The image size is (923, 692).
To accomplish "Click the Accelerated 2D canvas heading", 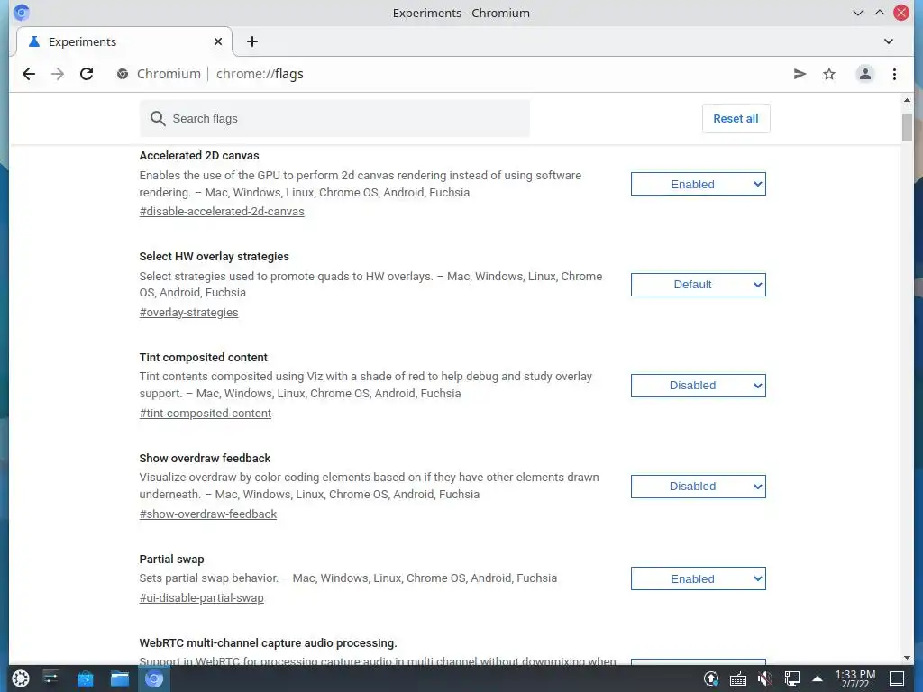I will (x=199, y=156).
